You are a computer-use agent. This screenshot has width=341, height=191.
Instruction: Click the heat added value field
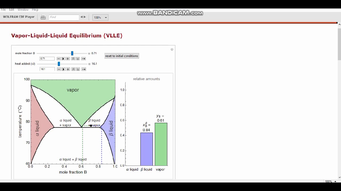47,69
